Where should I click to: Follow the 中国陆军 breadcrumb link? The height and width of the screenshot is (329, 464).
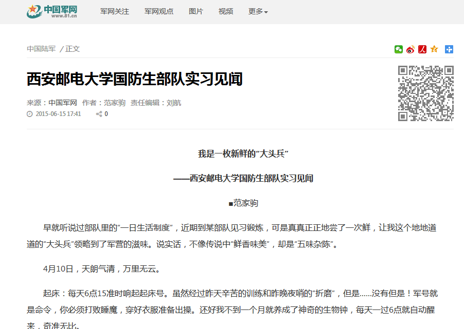click(41, 49)
